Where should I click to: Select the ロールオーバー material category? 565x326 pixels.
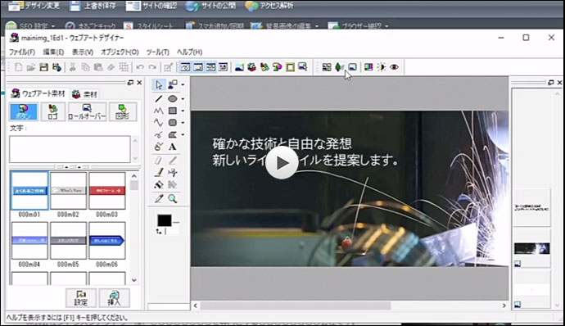coord(87,111)
